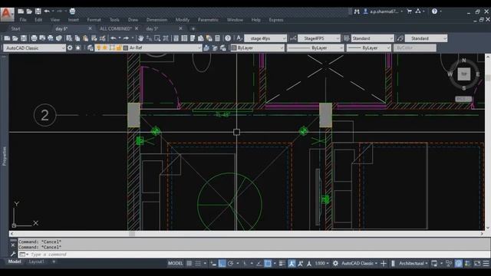Screen dimensions: 491x276
Task: Toggle annotation visibility in status bar
Action: [292, 264]
